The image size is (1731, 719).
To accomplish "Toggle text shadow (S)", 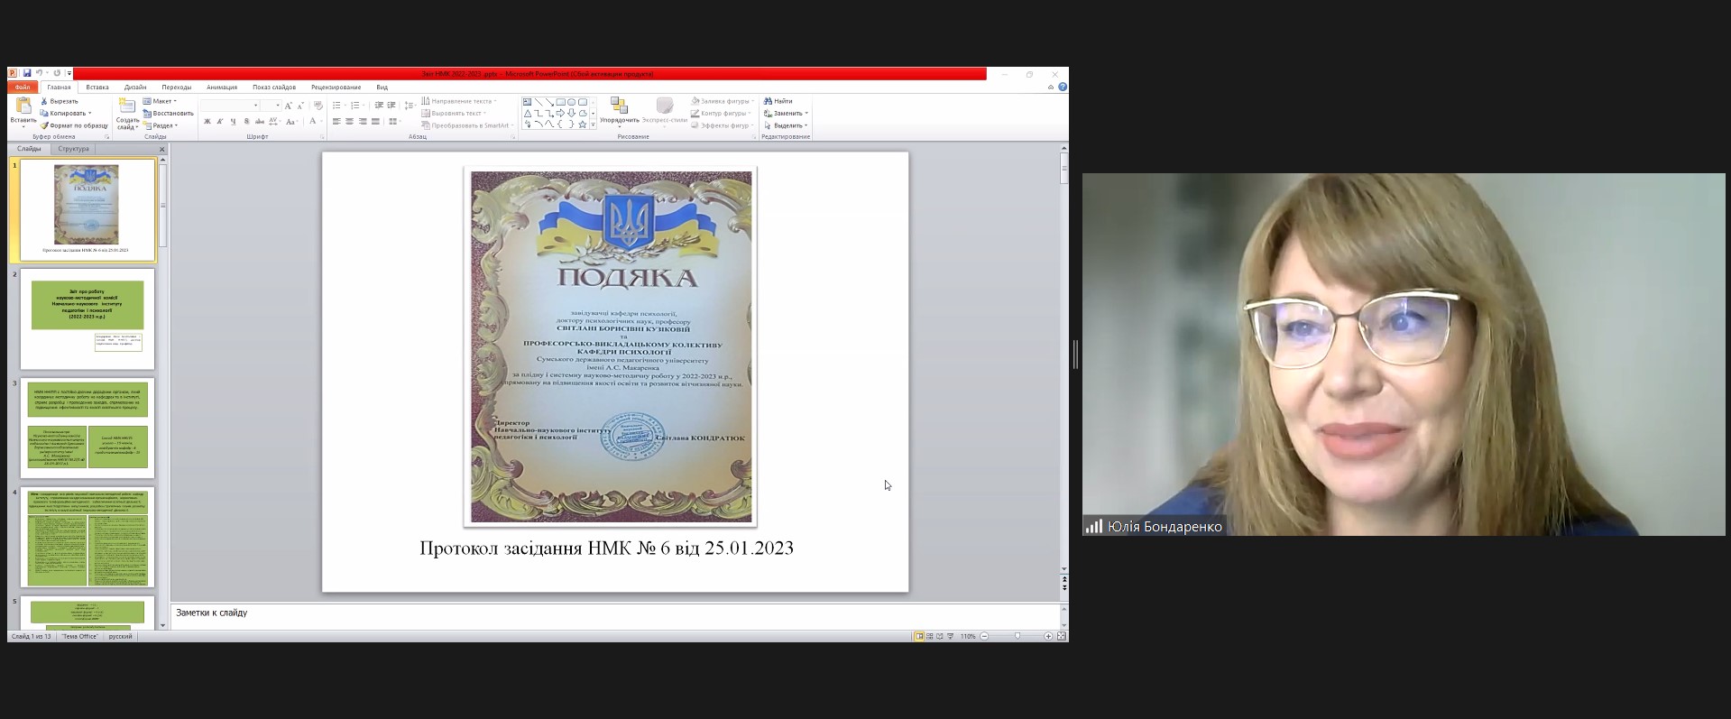I will [x=246, y=122].
